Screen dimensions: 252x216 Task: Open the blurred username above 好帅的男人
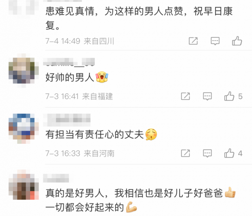(69, 62)
